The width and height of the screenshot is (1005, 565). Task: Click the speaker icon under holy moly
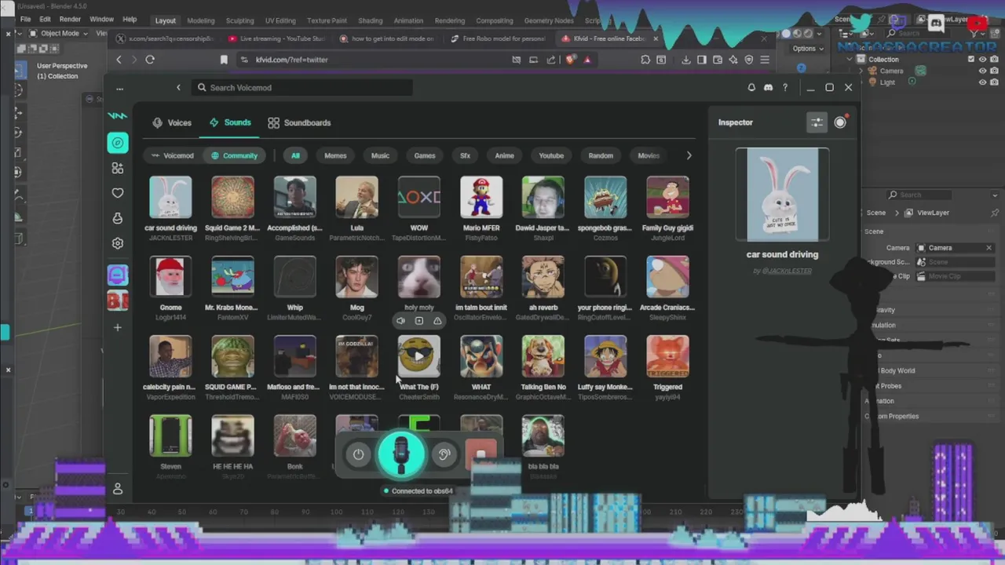click(x=400, y=320)
